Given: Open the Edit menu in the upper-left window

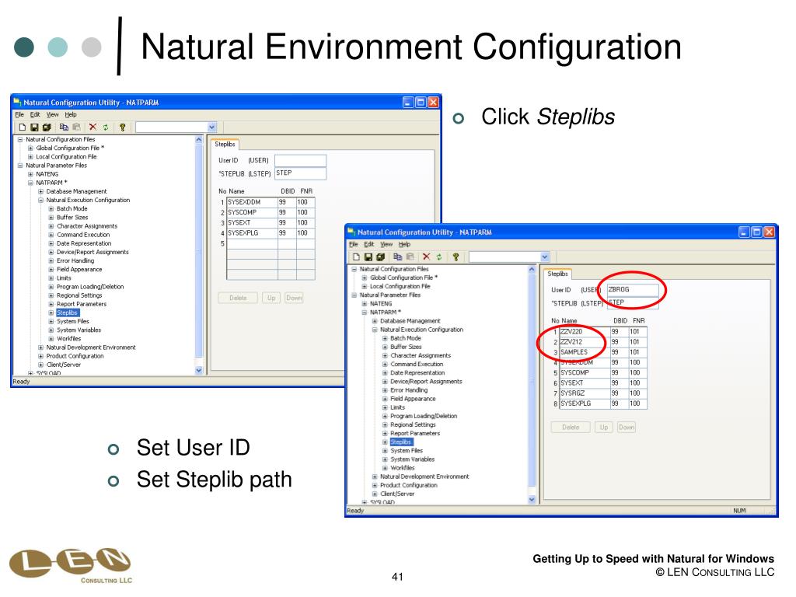Looking at the screenshot, I should [35, 115].
